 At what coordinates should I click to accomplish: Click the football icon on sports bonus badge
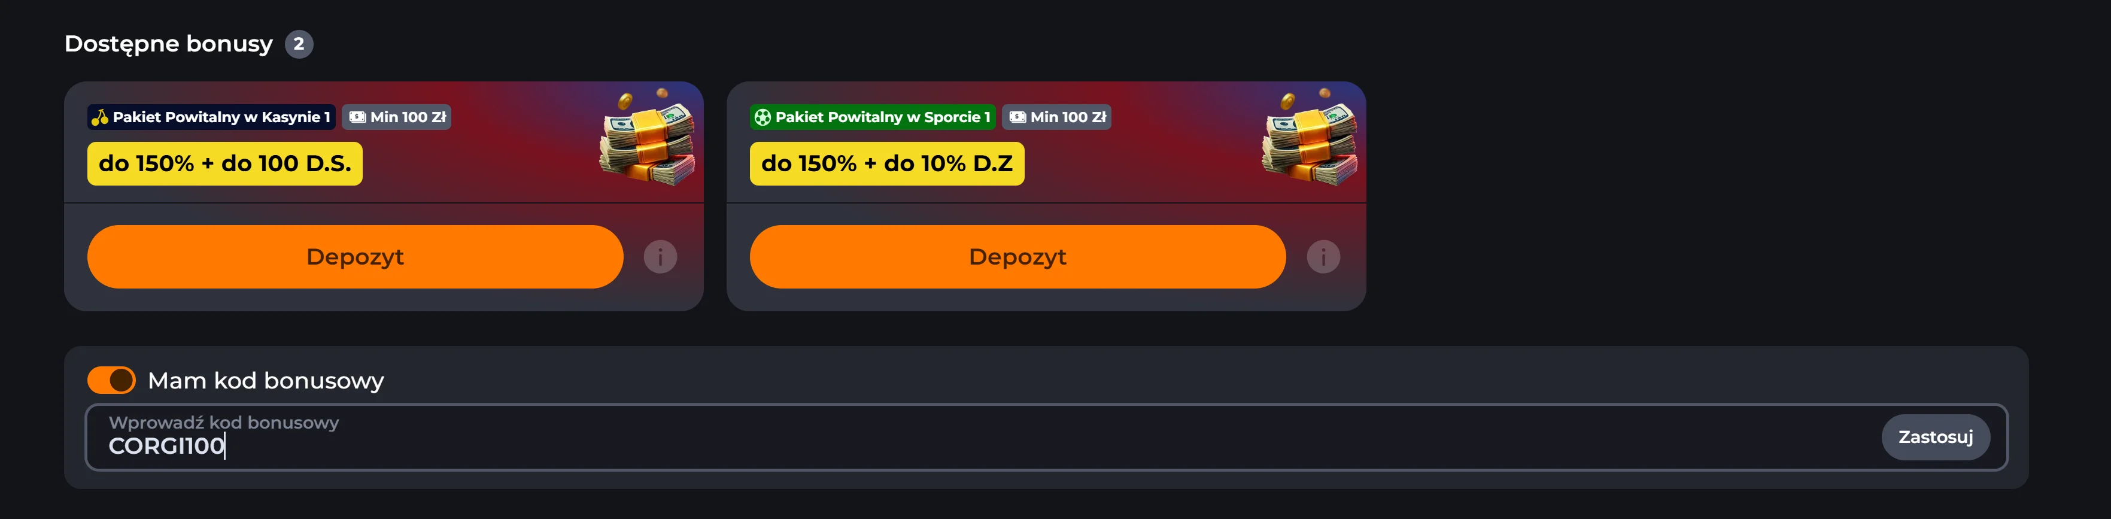pos(762,116)
